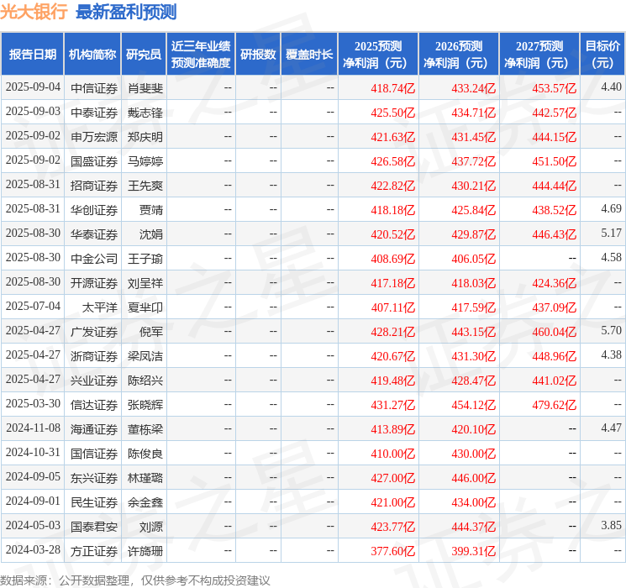Sort by 报告日期 column header
Image resolution: width=626 pixels, height=588 pixels.
(32, 55)
